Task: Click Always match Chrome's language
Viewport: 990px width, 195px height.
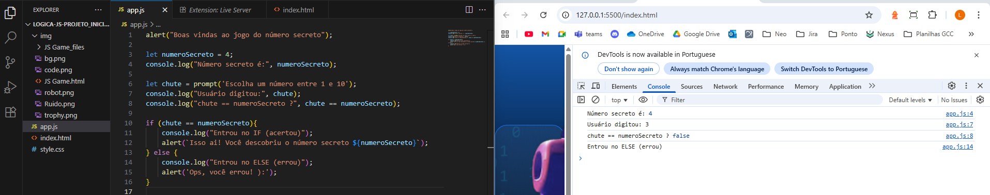Action: pyautogui.click(x=717, y=69)
